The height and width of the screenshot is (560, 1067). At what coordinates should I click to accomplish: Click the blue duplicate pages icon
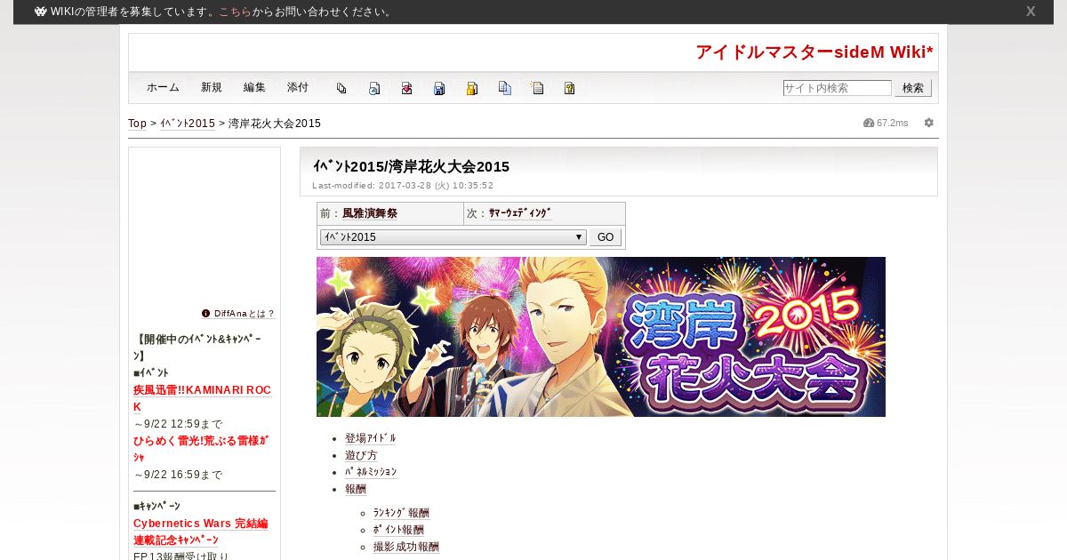click(505, 88)
